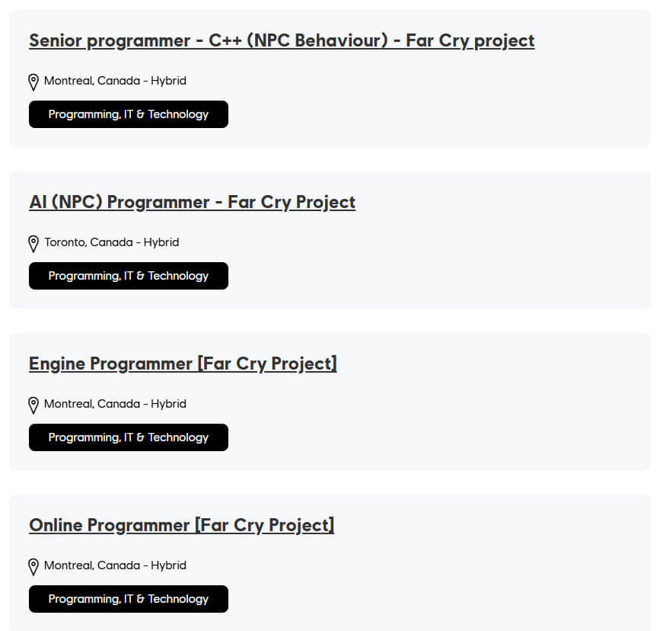Image resolution: width=660 pixels, height=631 pixels.
Task: Click Montreal, Canada - Hybrid text under Senior programmer
Action: 115,81
